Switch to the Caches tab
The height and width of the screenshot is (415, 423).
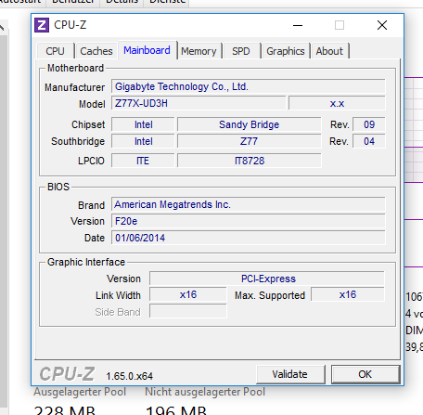point(96,51)
